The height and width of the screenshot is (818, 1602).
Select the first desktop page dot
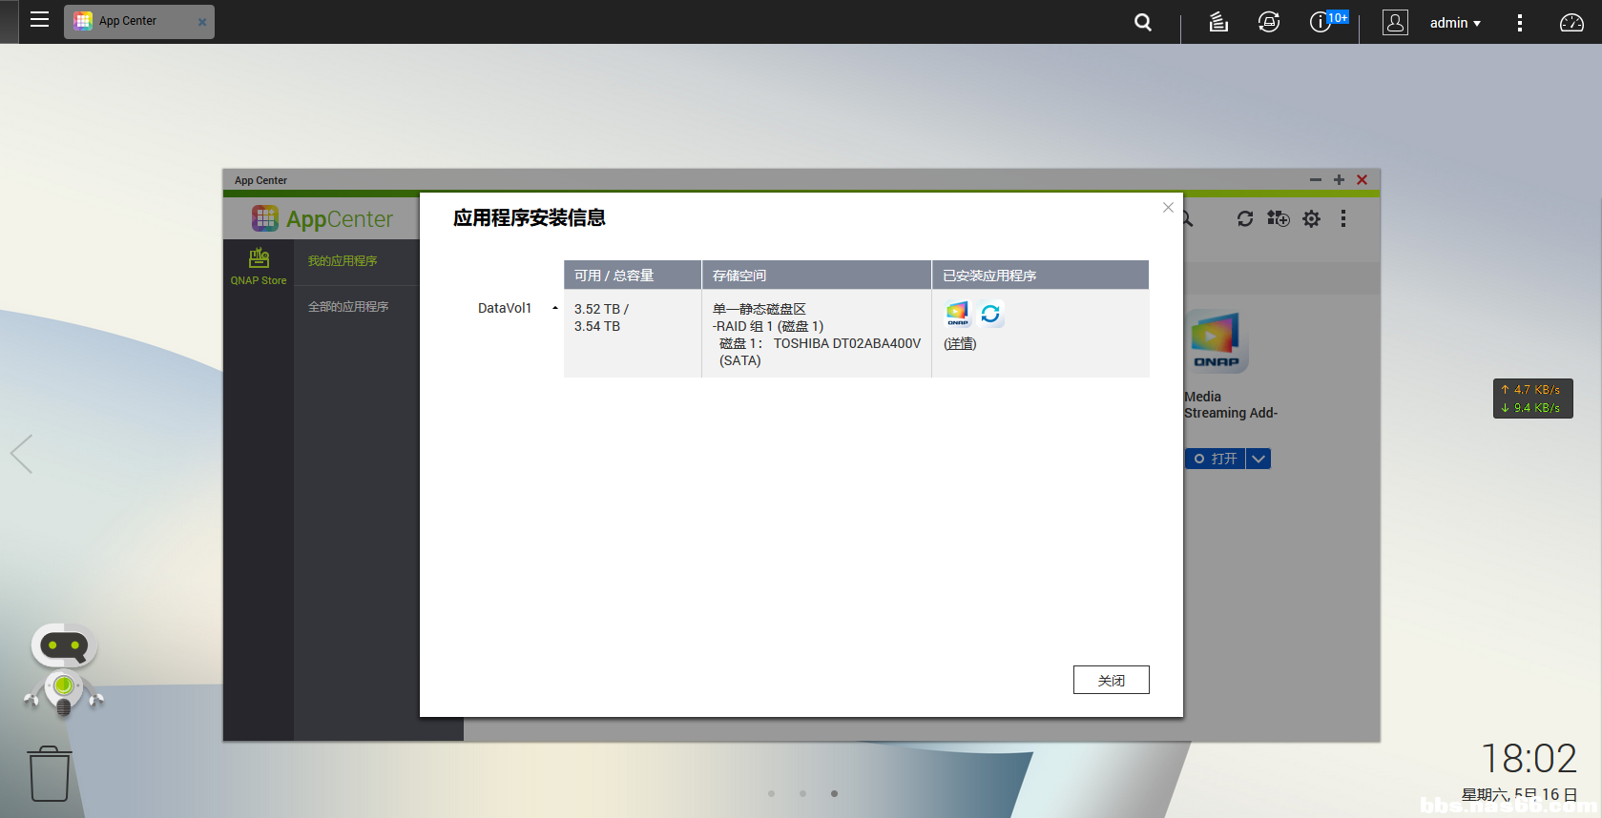tap(771, 793)
